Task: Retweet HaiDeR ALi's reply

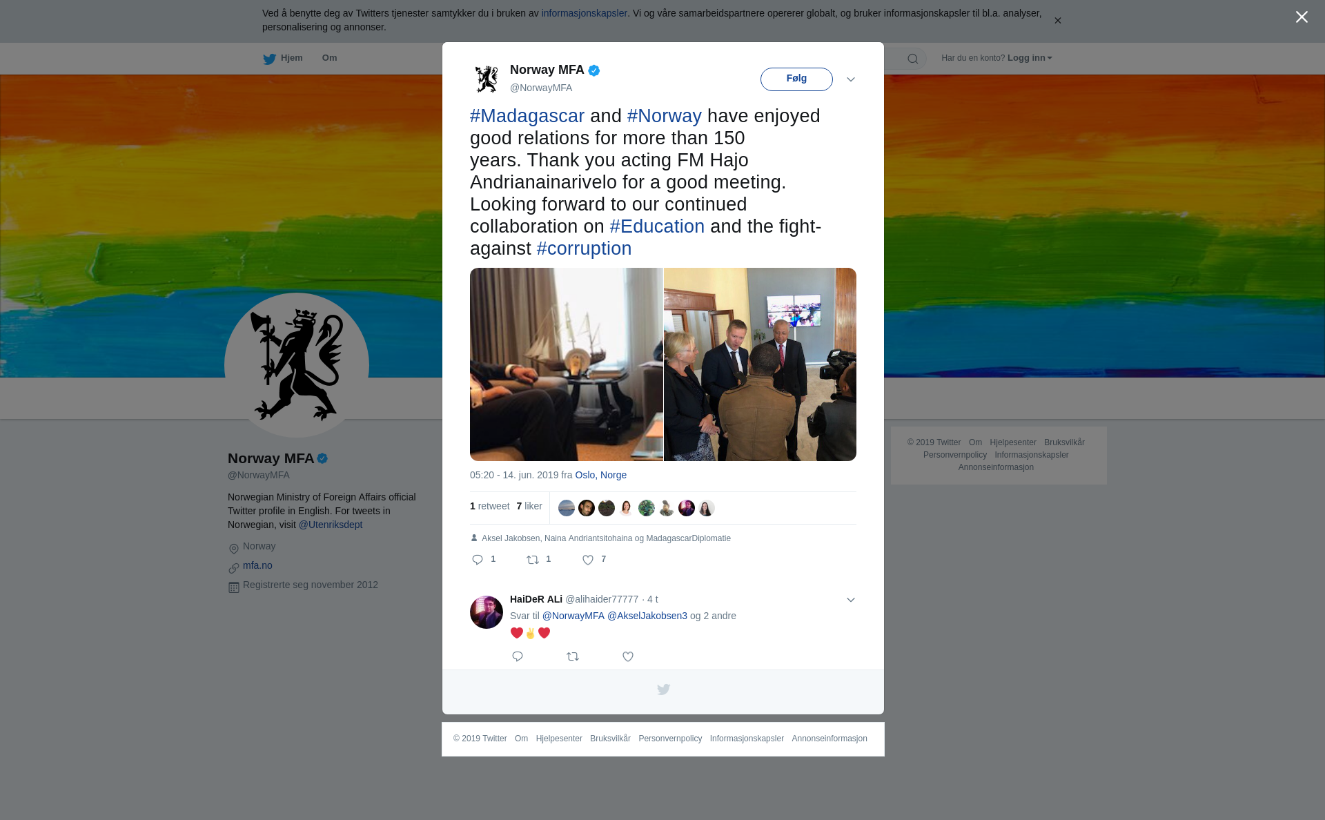Action: pos(573,656)
